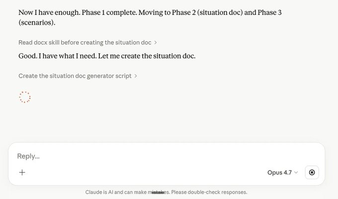Focus the Reply... message input field
The image size is (338, 199).
point(167,156)
